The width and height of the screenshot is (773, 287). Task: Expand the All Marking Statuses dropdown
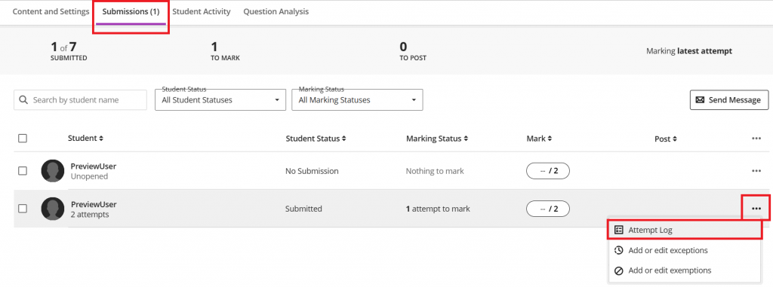(357, 100)
